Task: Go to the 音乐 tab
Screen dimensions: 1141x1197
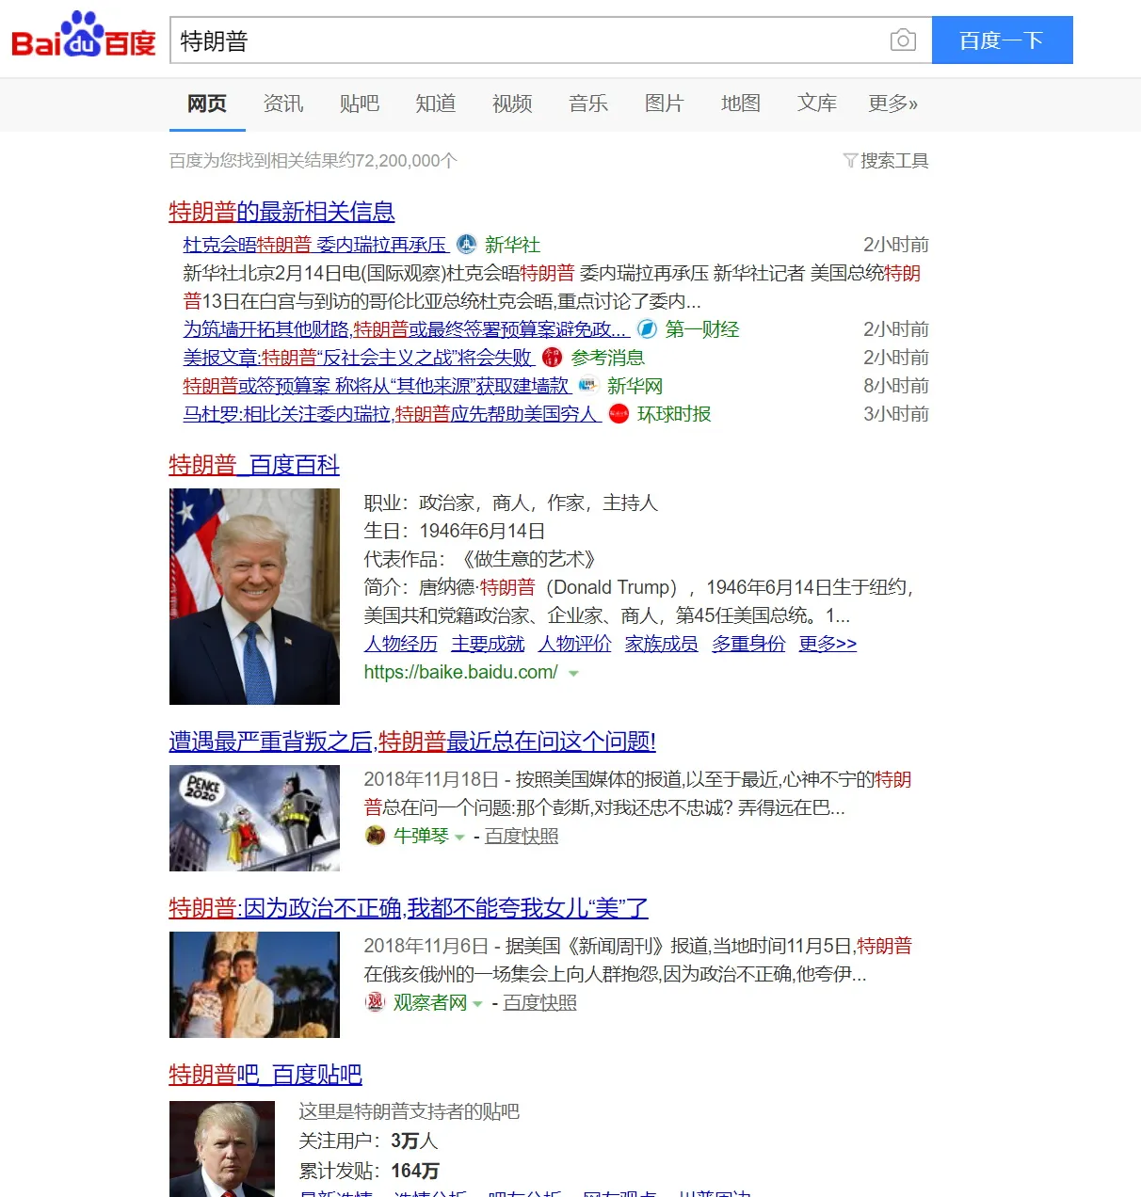Action: (x=588, y=104)
